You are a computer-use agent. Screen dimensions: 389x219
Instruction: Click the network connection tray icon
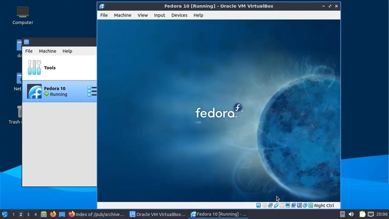370,214
